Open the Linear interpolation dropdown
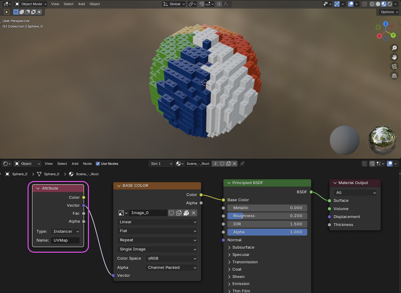Image resolution: width=401 pixels, height=293 pixels. (157, 222)
